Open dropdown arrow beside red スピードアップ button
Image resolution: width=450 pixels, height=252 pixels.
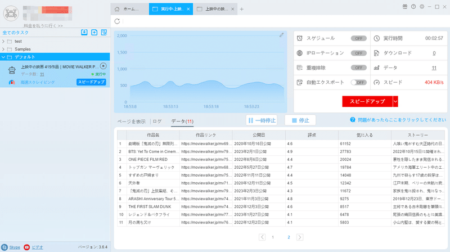click(x=395, y=101)
